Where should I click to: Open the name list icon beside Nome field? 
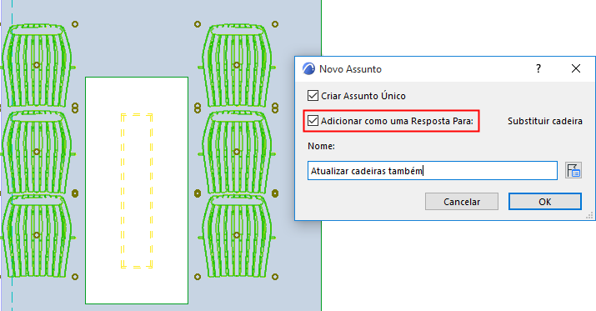pos(573,170)
